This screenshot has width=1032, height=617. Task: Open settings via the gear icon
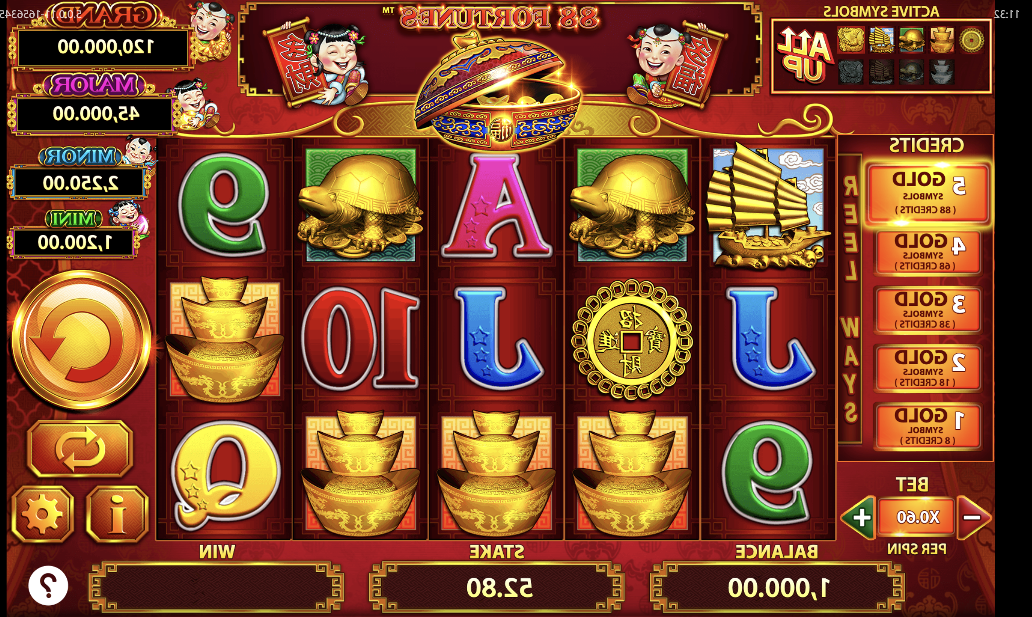pyautogui.click(x=43, y=514)
